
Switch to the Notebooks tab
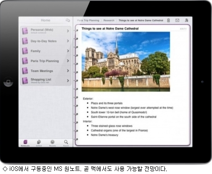tap(25, 143)
